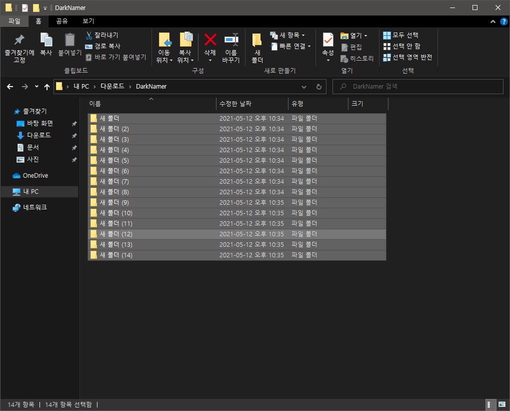Click Edit (편집) in ribbon
This screenshot has height=411, width=510.
[x=351, y=47]
